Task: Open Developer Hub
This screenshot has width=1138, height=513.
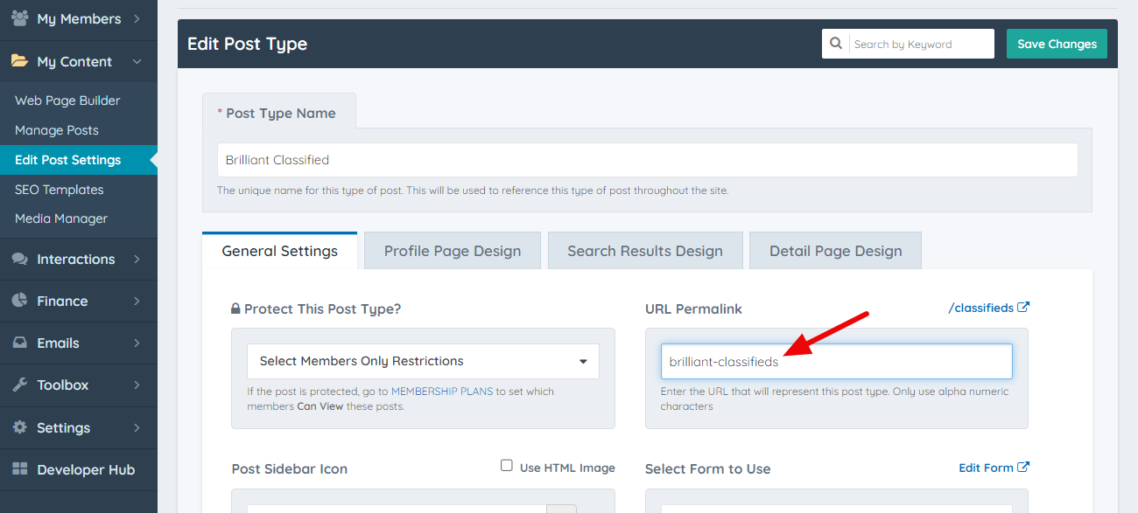Action: (x=86, y=469)
